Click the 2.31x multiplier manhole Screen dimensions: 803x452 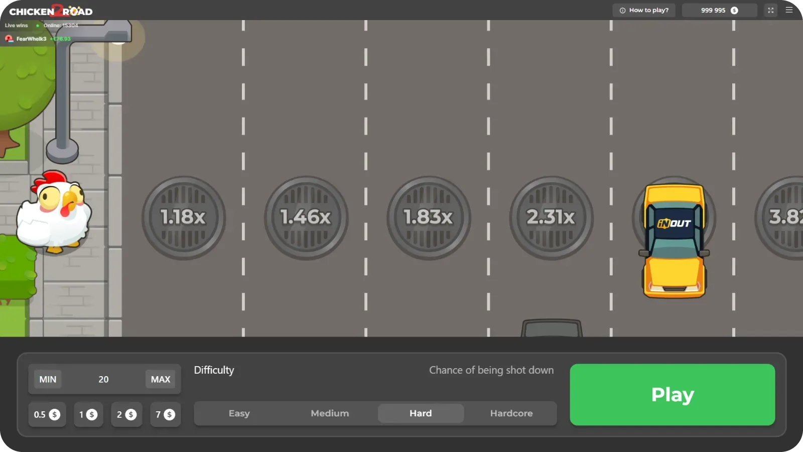tap(551, 218)
